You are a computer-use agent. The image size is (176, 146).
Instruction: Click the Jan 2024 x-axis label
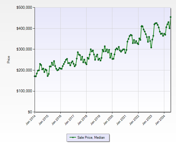tap(160, 120)
